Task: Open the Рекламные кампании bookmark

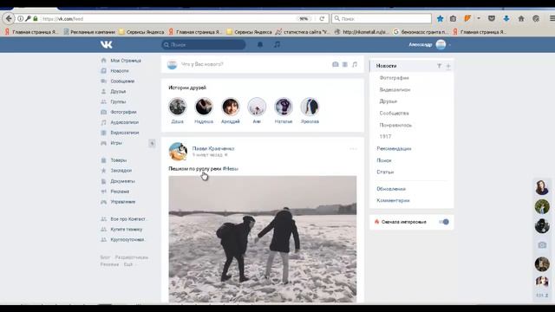Action: pos(89,32)
